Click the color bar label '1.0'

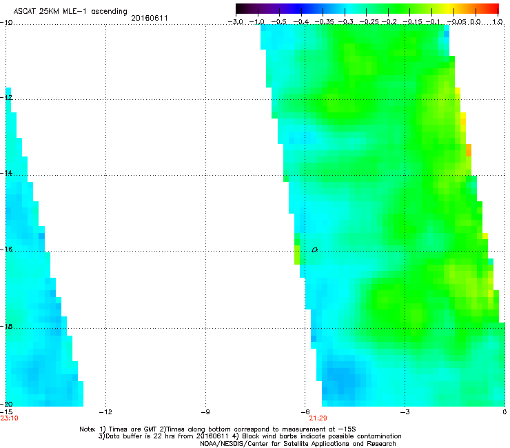click(498, 22)
